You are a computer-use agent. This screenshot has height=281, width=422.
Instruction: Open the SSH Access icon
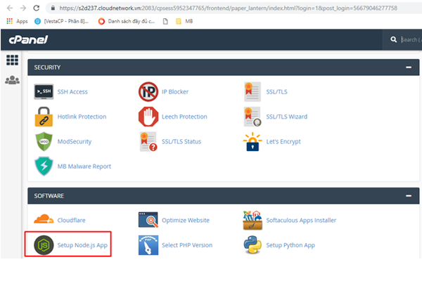pos(44,92)
